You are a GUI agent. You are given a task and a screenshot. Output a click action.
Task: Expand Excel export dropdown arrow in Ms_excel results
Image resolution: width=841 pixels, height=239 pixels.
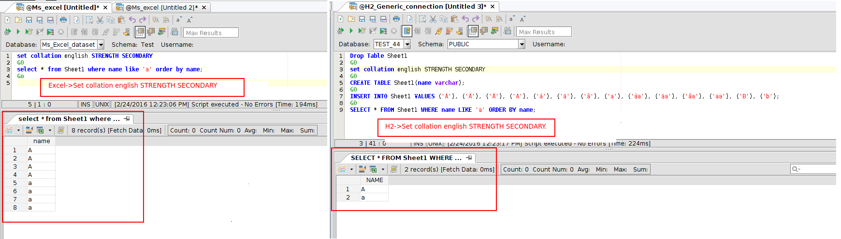tap(50, 130)
